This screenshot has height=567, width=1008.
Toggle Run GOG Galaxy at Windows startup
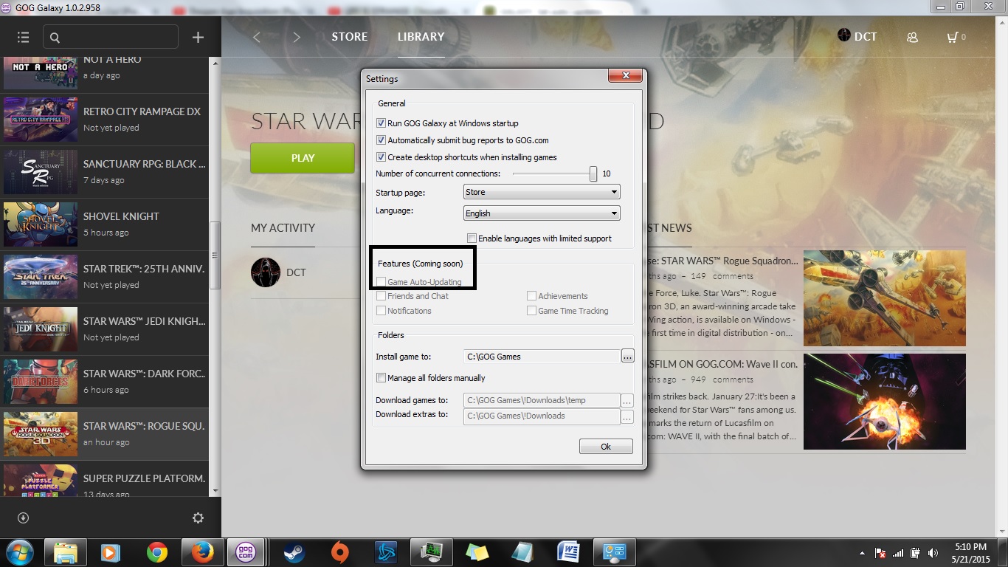381,123
